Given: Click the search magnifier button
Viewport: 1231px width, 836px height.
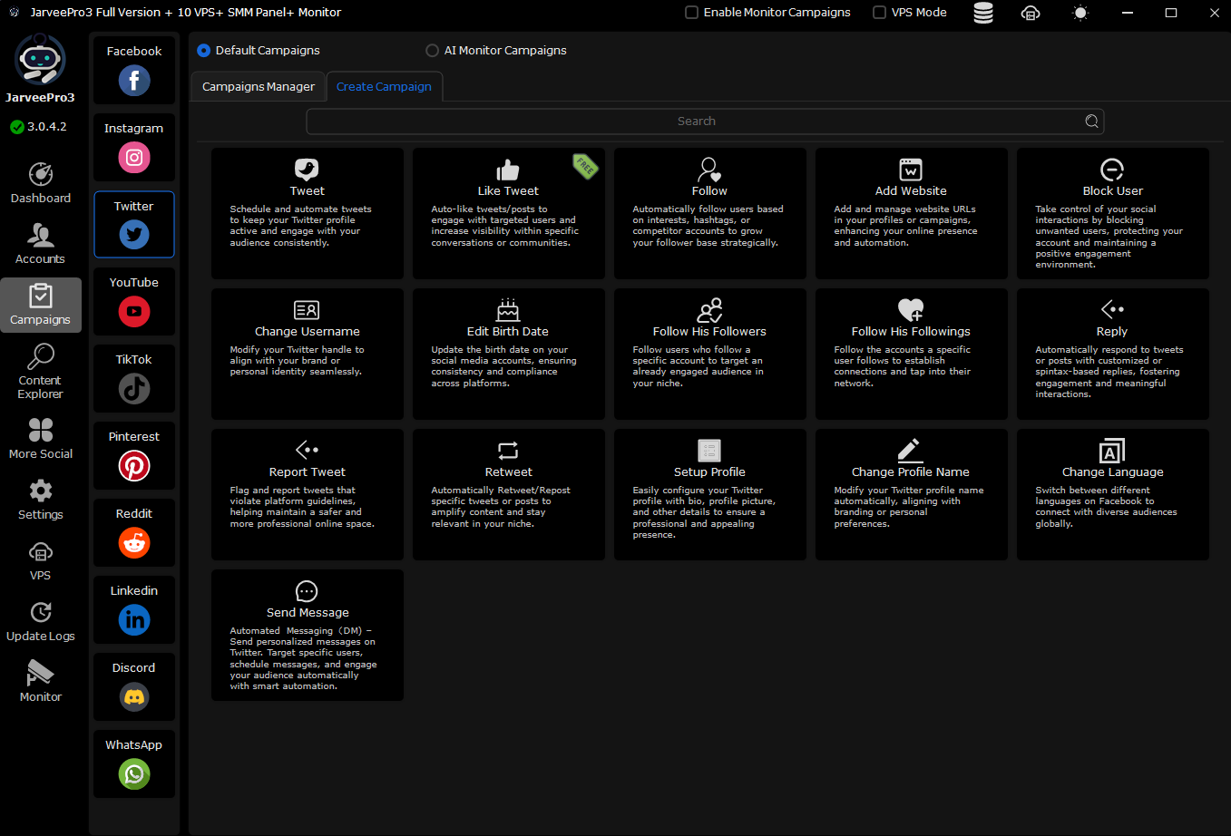Looking at the screenshot, I should pyautogui.click(x=1091, y=122).
